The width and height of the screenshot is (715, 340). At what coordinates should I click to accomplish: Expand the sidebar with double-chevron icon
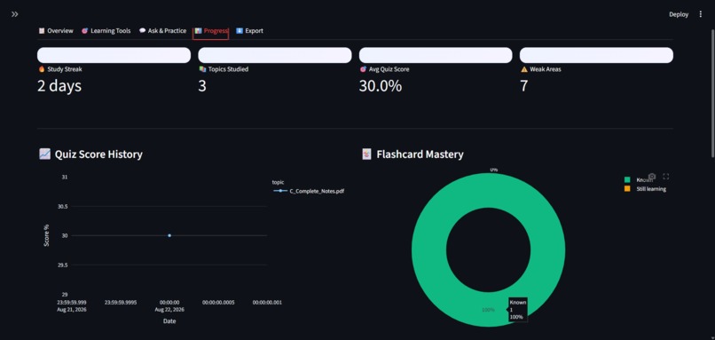14,14
